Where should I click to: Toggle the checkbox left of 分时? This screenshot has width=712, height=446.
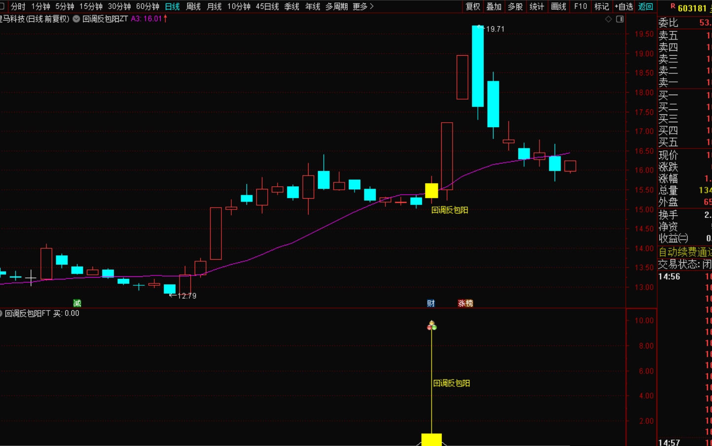point(2,6)
